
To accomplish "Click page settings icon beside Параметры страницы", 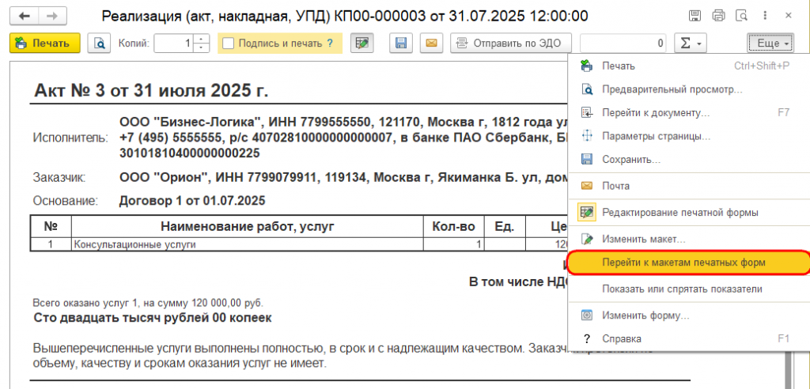I will pyautogui.click(x=587, y=136).
